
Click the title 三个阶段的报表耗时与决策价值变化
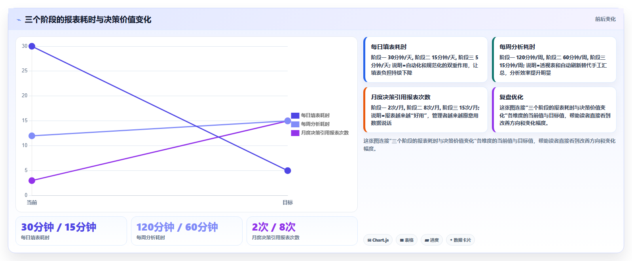click(x=88, y=20)
